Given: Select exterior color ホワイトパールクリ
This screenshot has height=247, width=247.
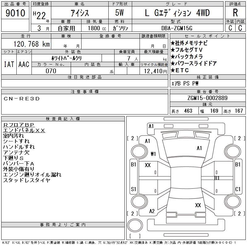Looking at the screenshot, I should (x=66, y=58).
